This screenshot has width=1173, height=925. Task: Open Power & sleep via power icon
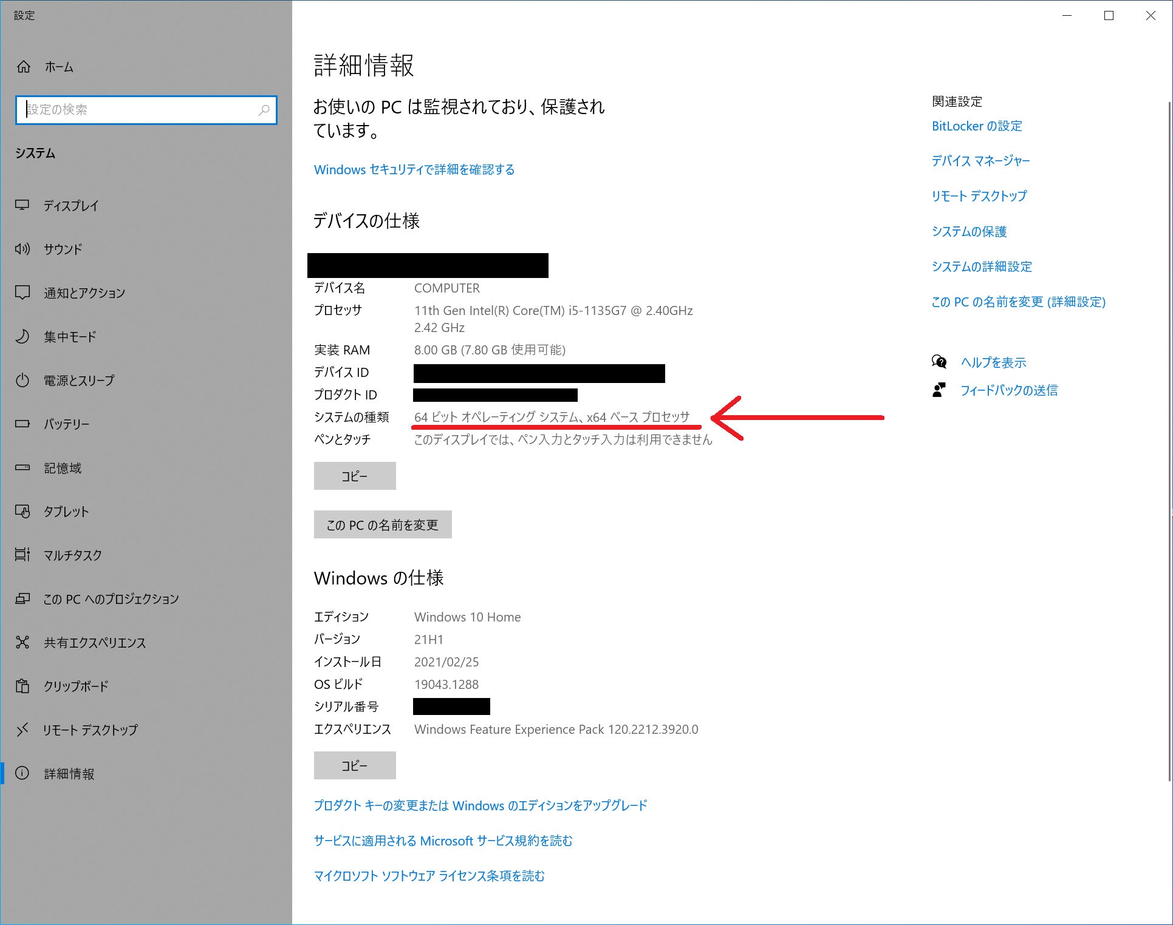click(x=22, y=381)
